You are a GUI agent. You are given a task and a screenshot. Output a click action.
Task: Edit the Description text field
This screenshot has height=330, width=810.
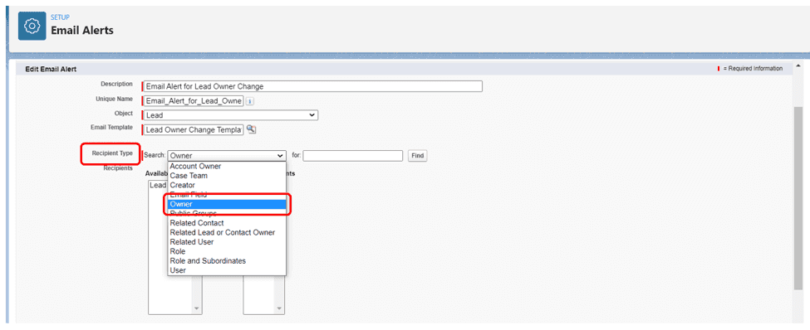312,86
